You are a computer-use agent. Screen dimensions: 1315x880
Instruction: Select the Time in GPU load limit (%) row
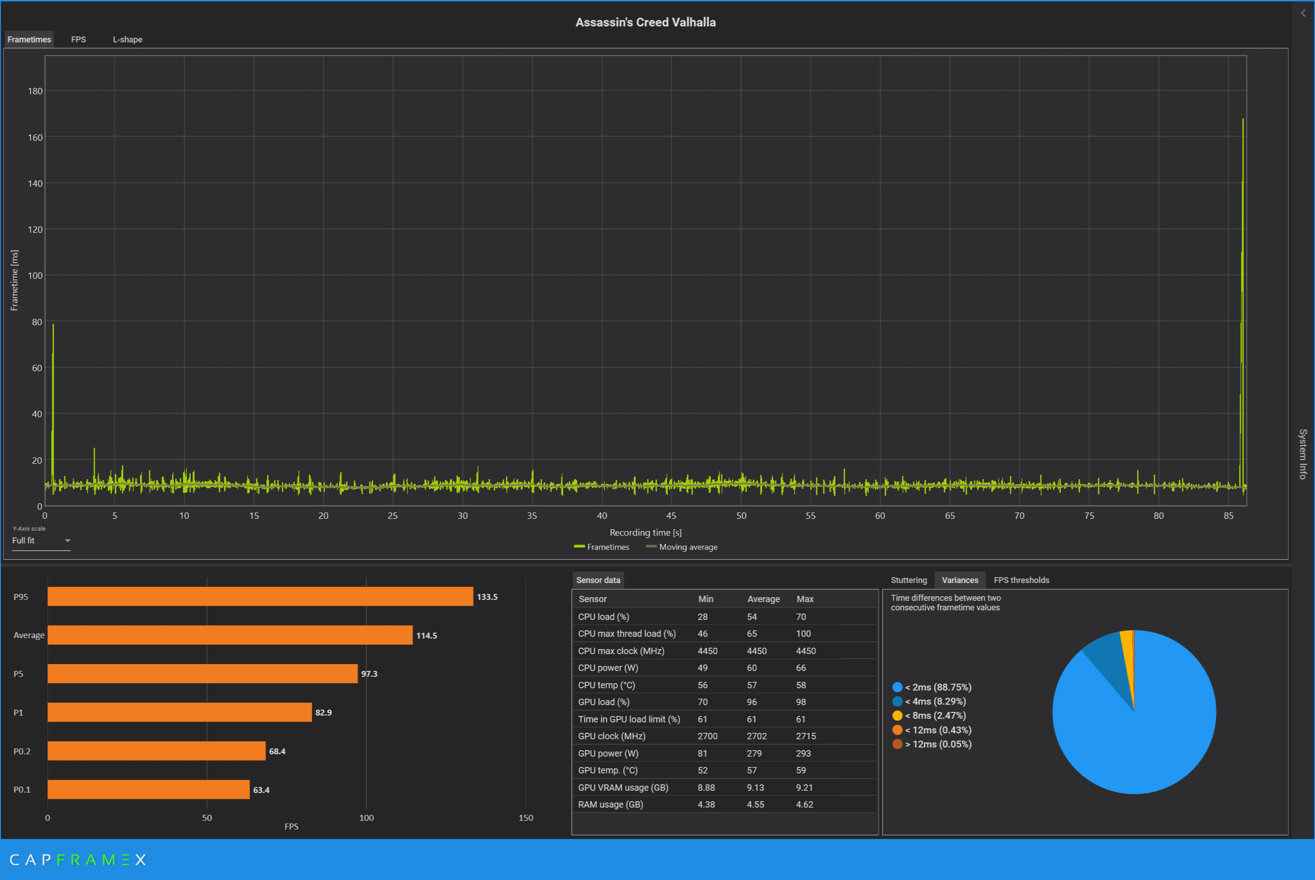tap(725, 720)
